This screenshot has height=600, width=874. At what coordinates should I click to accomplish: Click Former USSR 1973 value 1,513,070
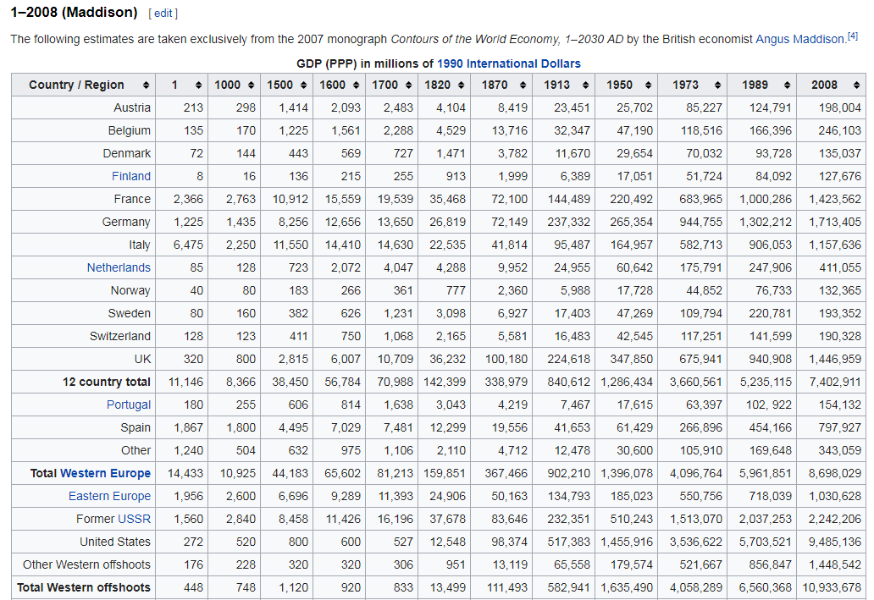[x=695, y=519]
